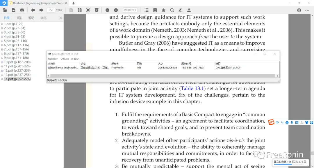
Task: Click print queue horizontal scrollbar left arrow
Action: click(x=49, y=76)
